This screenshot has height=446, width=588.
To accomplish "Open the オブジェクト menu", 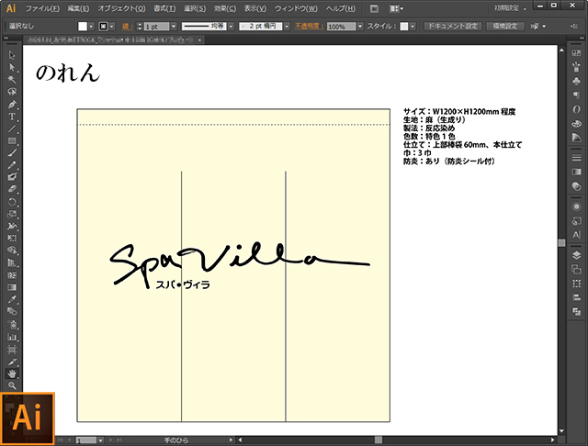I will point(121,8).
